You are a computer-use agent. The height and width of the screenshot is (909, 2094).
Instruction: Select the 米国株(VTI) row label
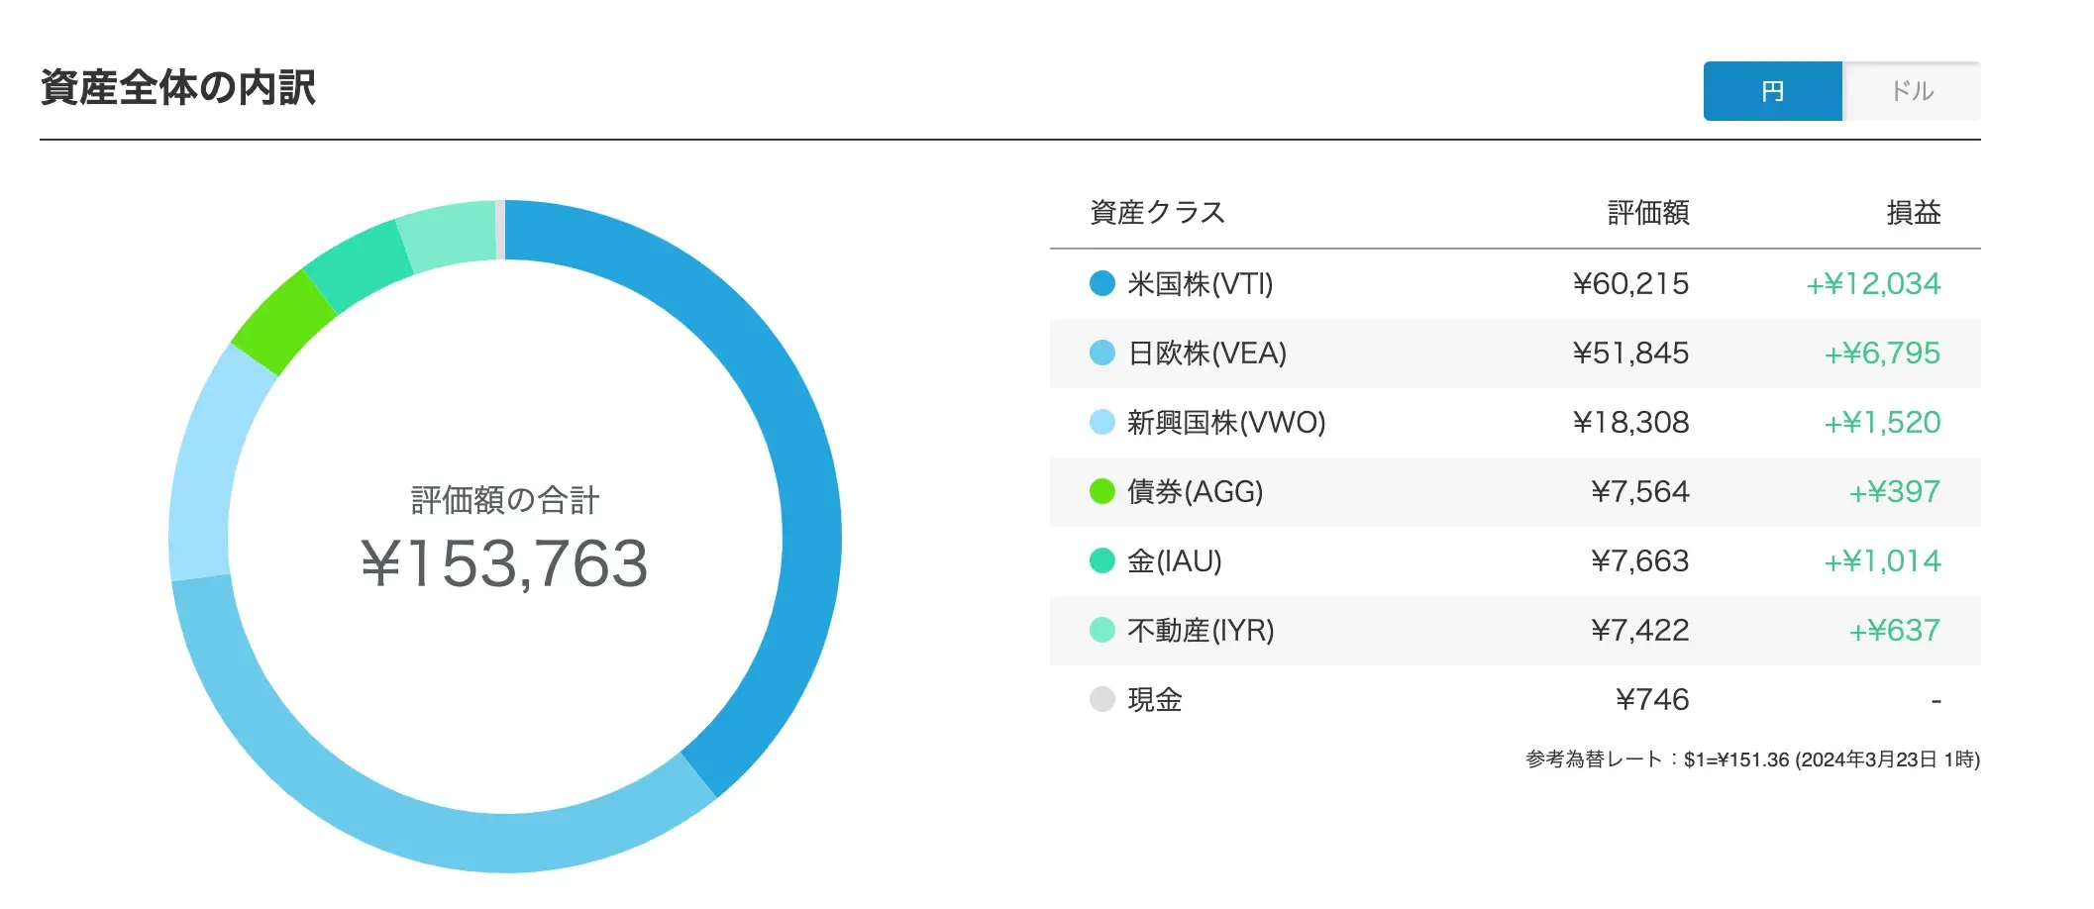pos(1201,284)
